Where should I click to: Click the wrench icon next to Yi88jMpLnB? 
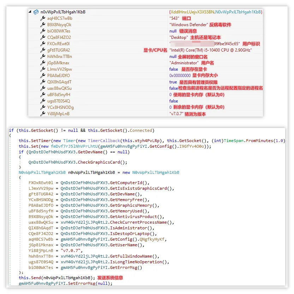point(43,113)
